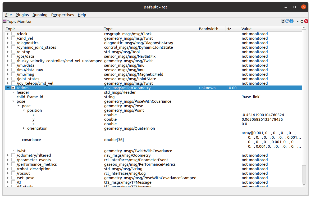The width and height of the screenshot is (311, 198).
Task: Expand the /imu/data_raw topic arrow
Action: [8, 70]
